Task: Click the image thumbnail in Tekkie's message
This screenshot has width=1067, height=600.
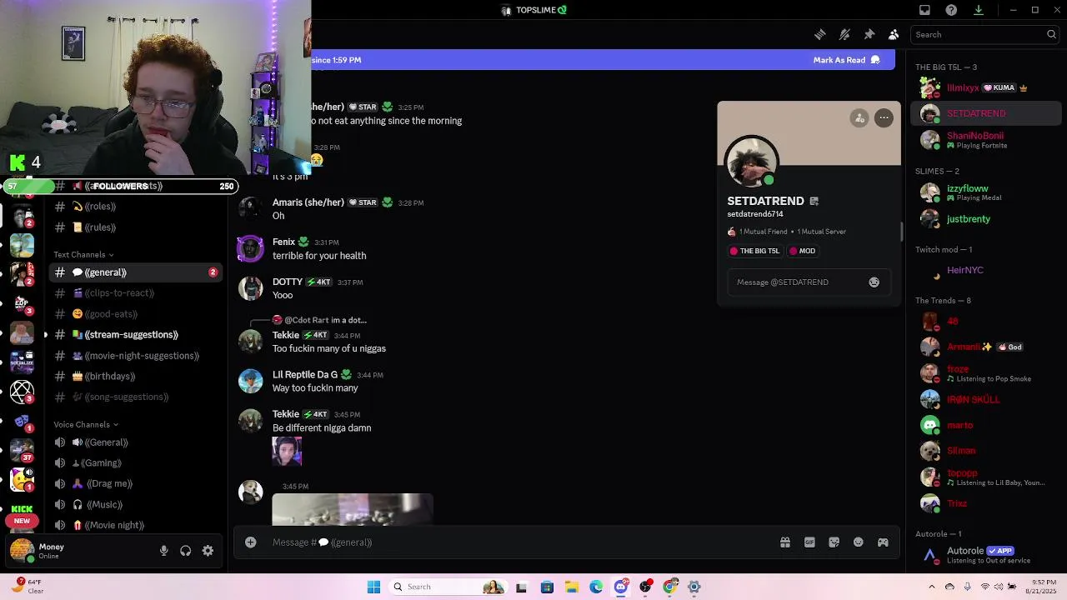Action: pos(287,452)
